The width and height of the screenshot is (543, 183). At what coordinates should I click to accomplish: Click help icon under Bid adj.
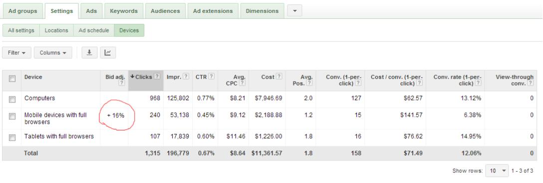tap(121, 83)
